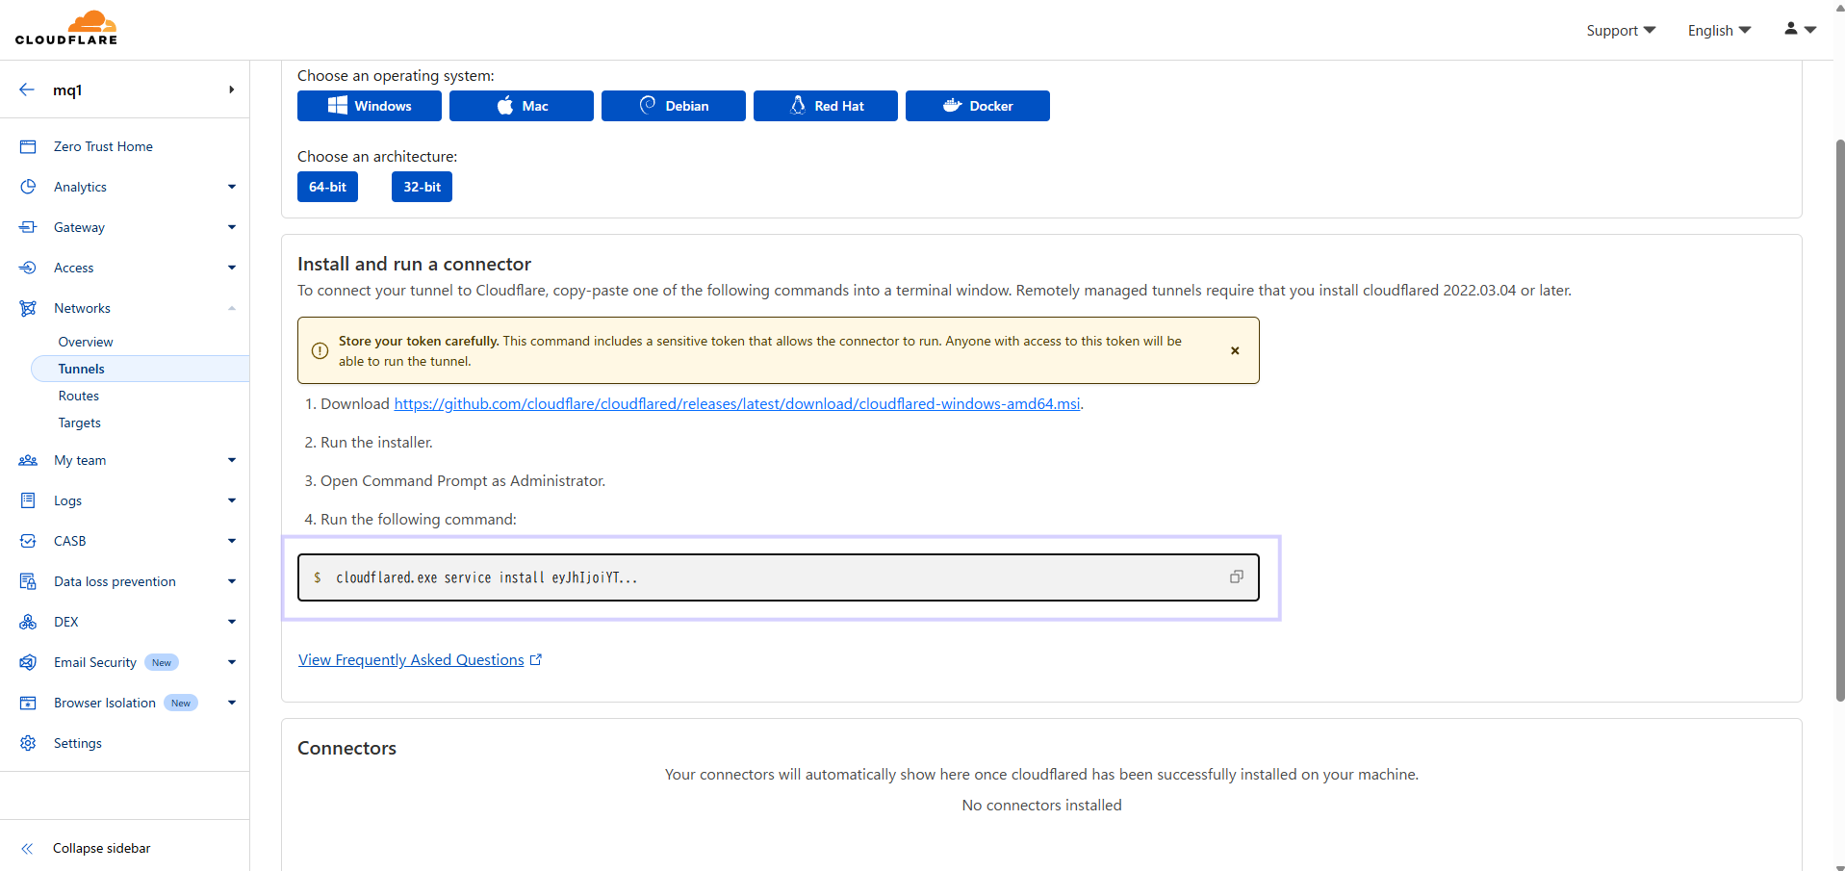Expand the Logs menu arrow

232,500
